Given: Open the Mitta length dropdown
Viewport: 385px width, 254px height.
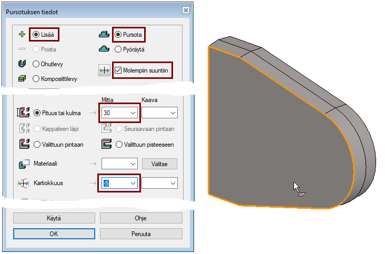Looking at the screenshot, I should tap(133, 113).
